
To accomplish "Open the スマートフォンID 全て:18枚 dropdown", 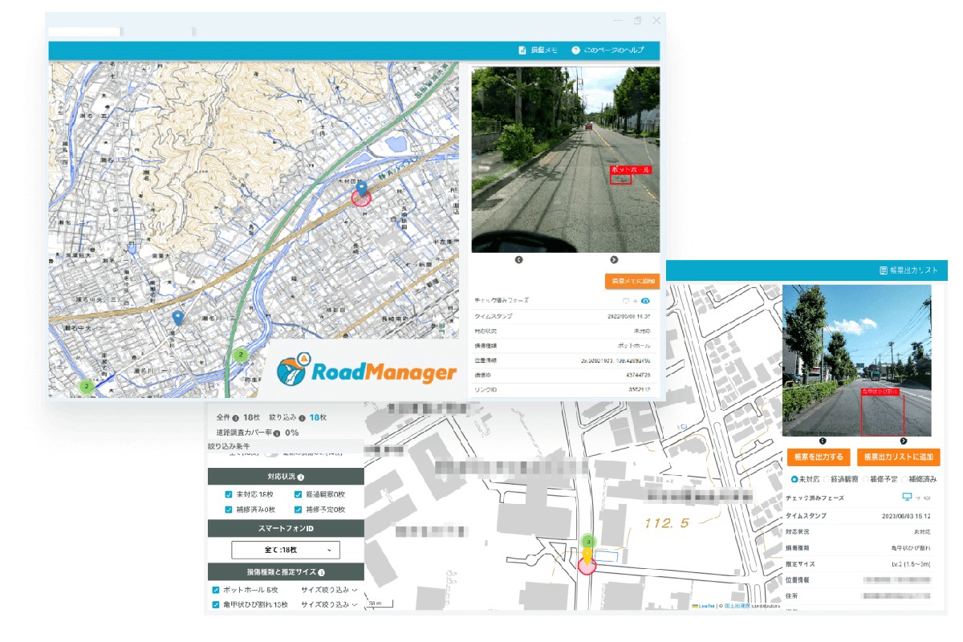I will [x=285, y=550].
